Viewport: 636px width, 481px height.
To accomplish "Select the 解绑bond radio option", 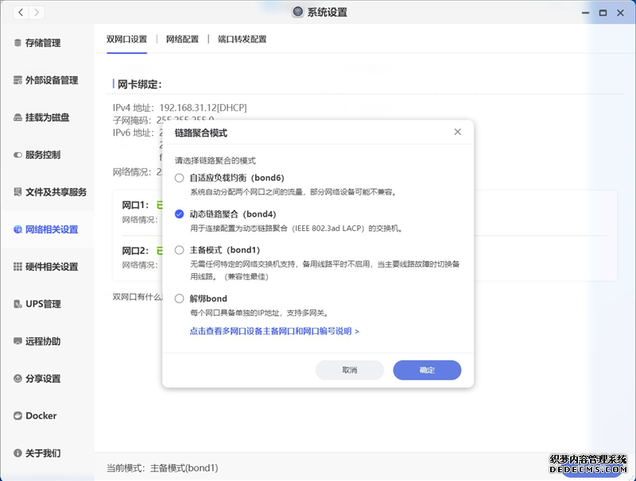I will click(180, 298).
